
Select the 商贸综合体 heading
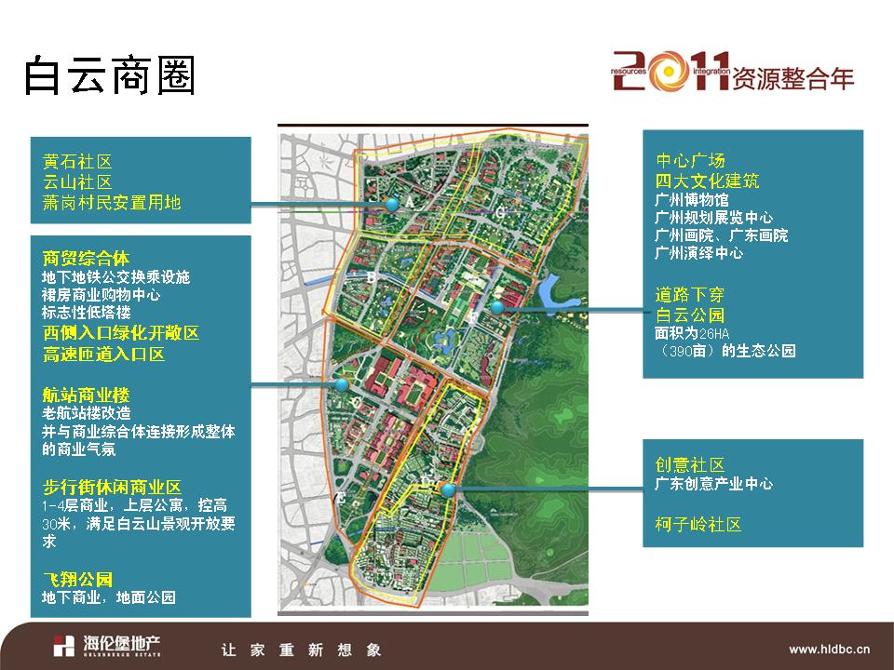(x=86, y=257)
